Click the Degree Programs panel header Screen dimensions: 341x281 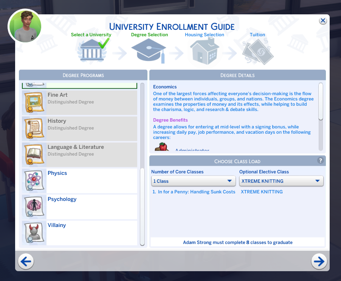tap(83, 75)
